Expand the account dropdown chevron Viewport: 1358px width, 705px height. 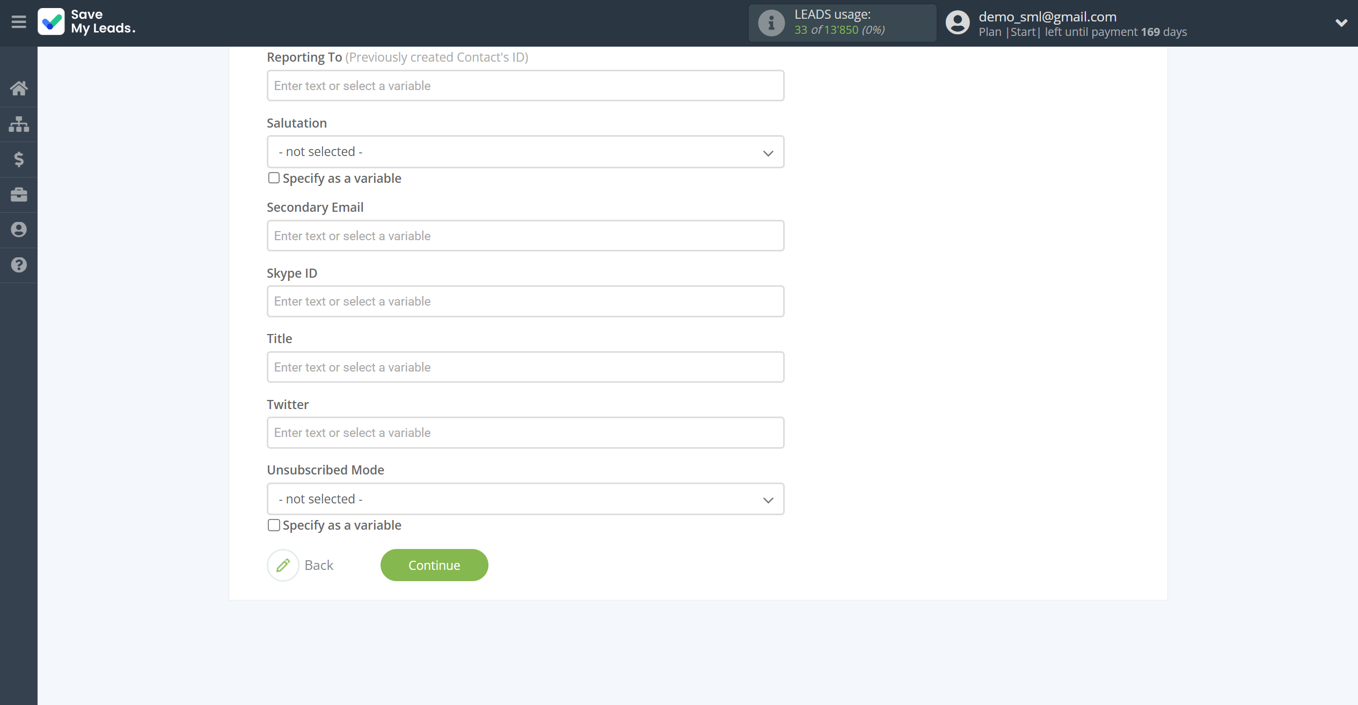pyautogui.click(x=1341, y=23)
